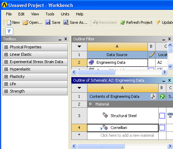Toggle checkbox in Structural Steel row
The height and width of the screenshot is (149, 173).
pyautogui.click(x=162, y=116)
